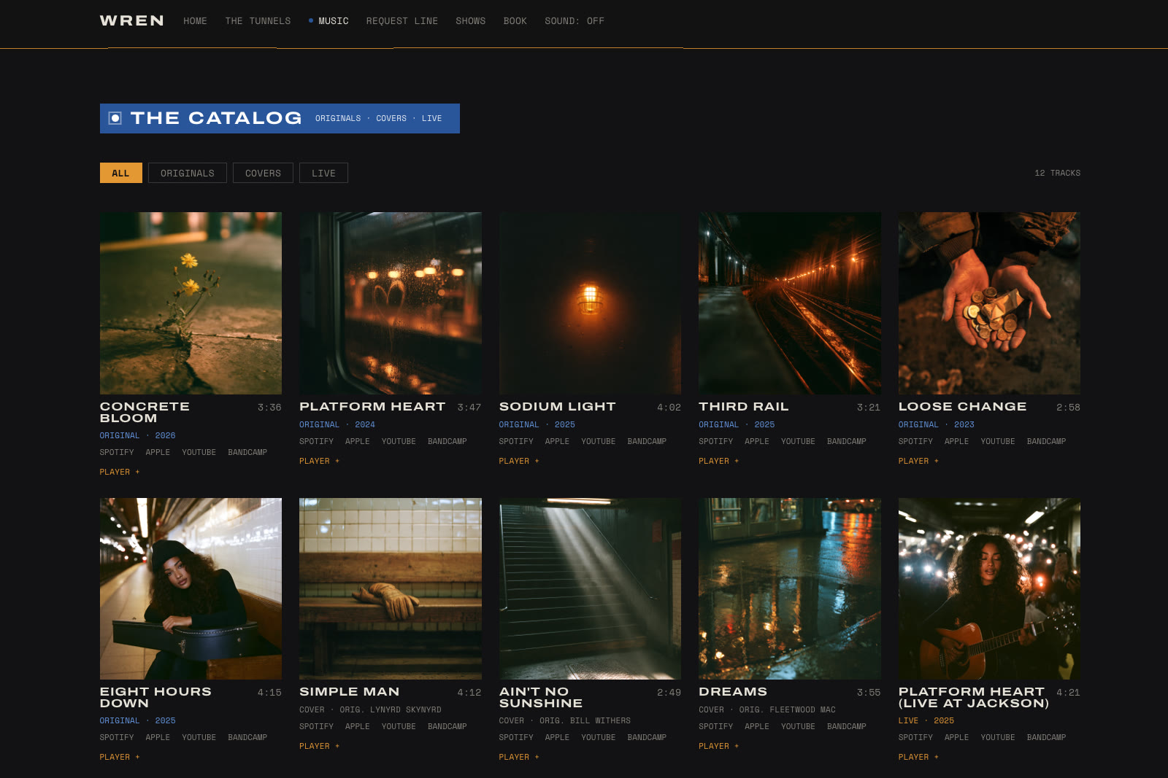Open the Platform Heart rainy window cover
Viewport: 1168px width, 778px height.
(x=391, y=303)
